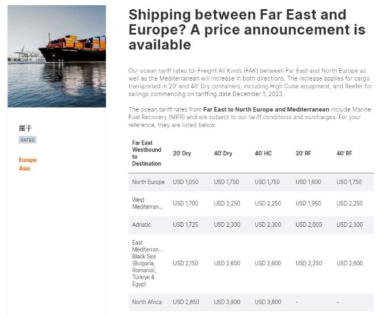Click the USD 1,050 rate cell
Viewport: 379px width, 316px height.
click(185, 182)
